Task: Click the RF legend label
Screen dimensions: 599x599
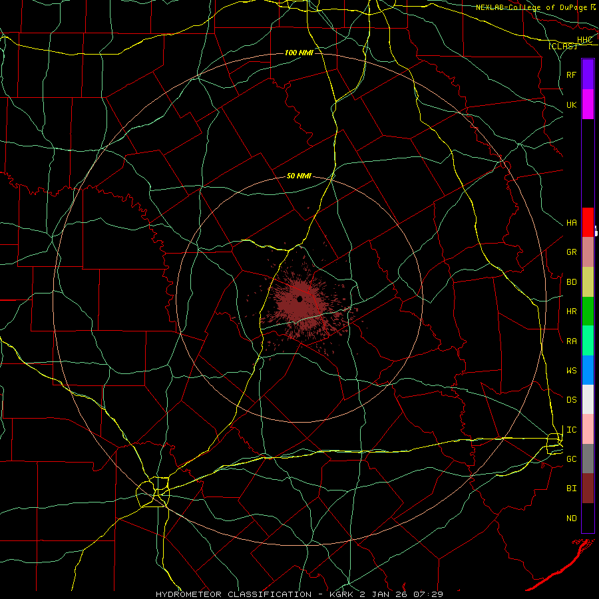Action: pyautogui.click(x=572, y=75)
